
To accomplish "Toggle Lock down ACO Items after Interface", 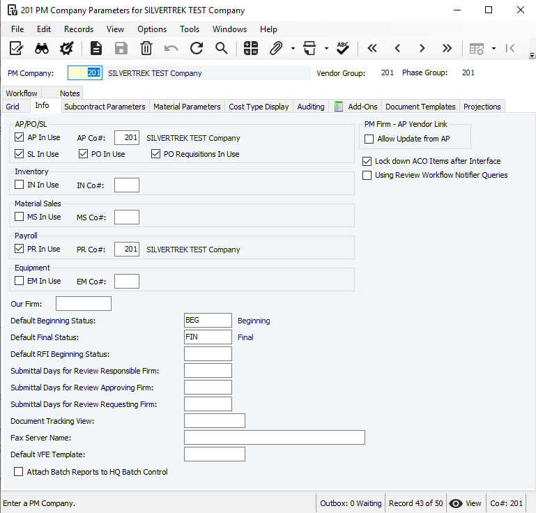I will click(367, 161).
